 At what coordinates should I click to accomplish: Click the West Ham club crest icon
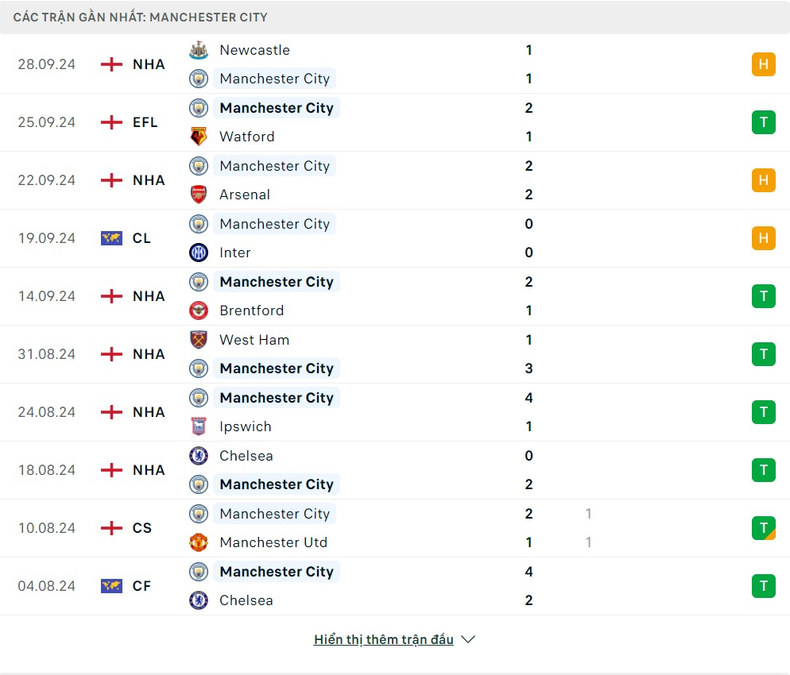199,340
